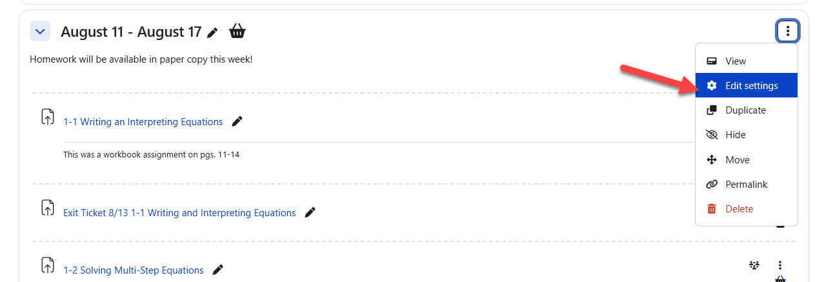
Task: Select Duplicate in the section menu
Action: click(745, 110)
